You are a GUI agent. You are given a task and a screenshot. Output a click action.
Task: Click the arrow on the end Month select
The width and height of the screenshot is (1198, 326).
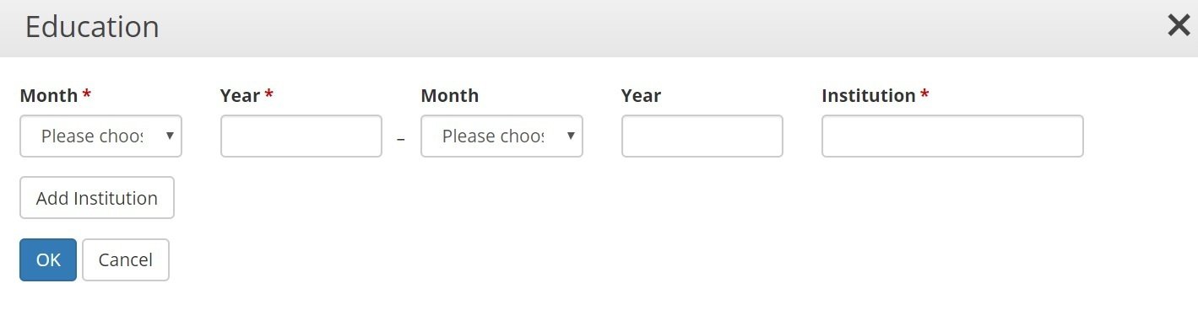571,136
